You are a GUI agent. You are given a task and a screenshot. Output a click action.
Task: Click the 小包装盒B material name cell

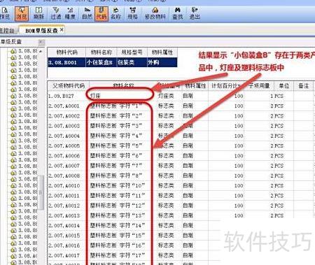(x=101, y=62)
